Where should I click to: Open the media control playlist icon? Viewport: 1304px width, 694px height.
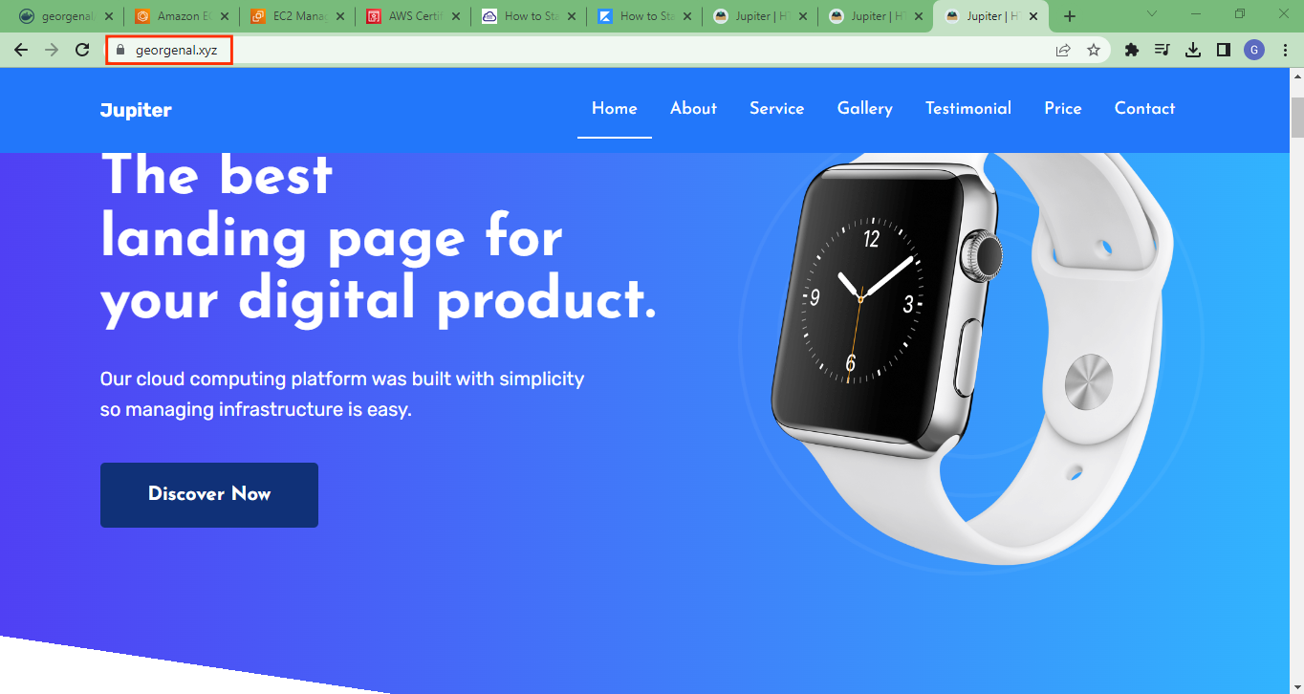tap(1163, 51)
